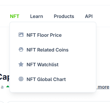
Task: Click the picture icon beside NFT Floor Price
Action: tap(21, 35)
